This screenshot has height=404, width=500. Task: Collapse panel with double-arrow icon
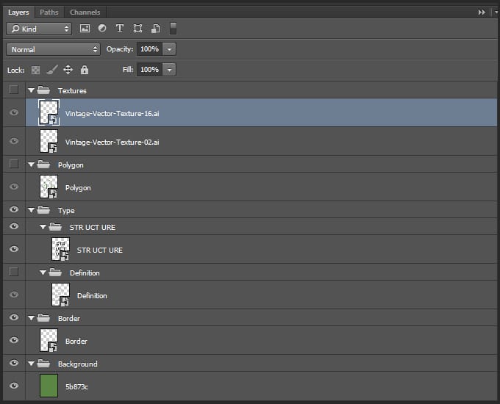[x=482, y=12]
